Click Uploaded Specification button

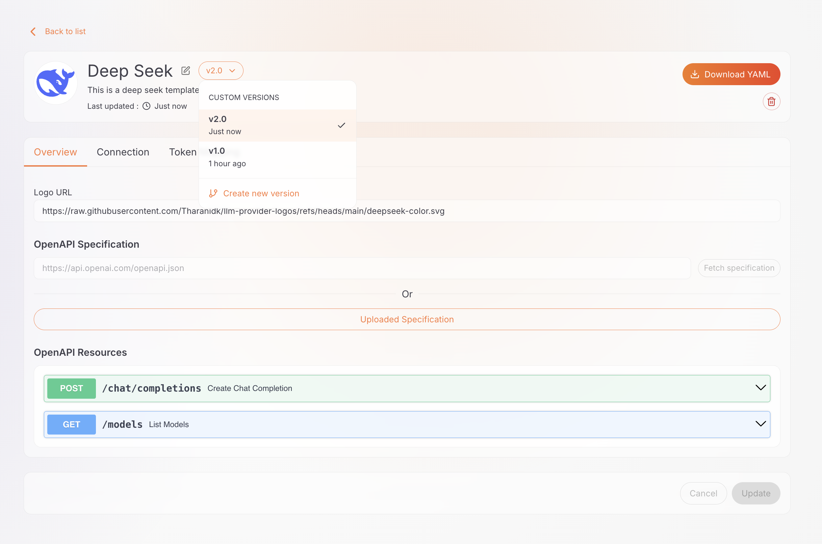tap(407, 319)
